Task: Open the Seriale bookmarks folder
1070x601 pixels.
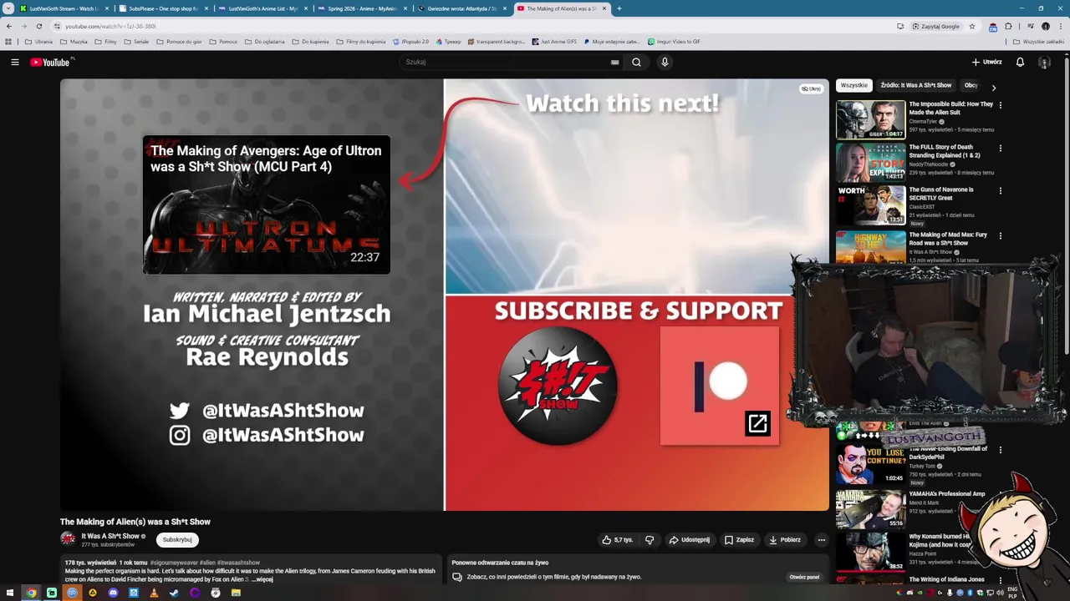Action: (x=136, y=41)
